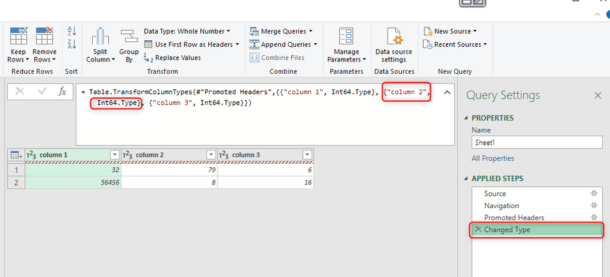This screenshot has height=277, width=610.
Task: Click the Group By button
Action: [129, 46]
